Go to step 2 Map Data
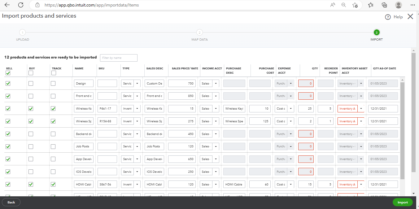Screen dimensions: 419x209 click(200, 33)
